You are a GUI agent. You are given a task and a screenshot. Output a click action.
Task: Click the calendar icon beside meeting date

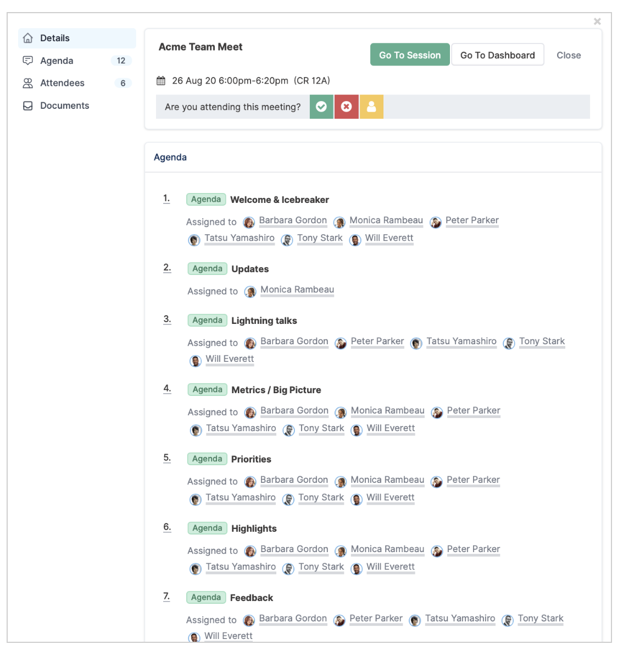[161, 80]
